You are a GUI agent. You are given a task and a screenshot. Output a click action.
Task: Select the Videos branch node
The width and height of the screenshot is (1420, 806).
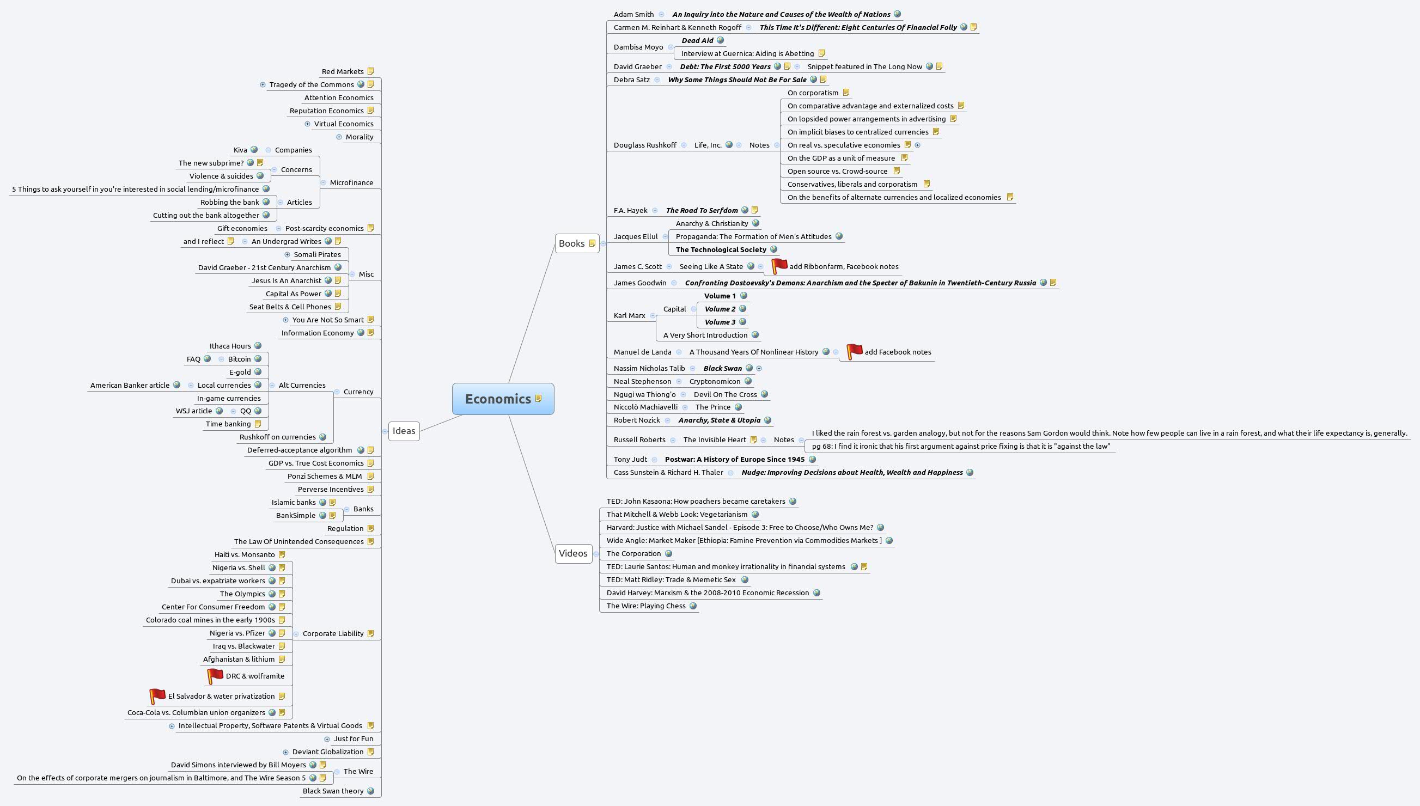click(573, 553)
